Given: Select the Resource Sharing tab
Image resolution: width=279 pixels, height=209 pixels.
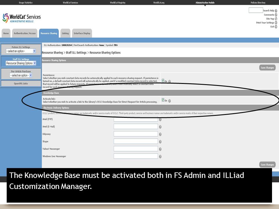Looking at the screenshot, I should [49, 33].
